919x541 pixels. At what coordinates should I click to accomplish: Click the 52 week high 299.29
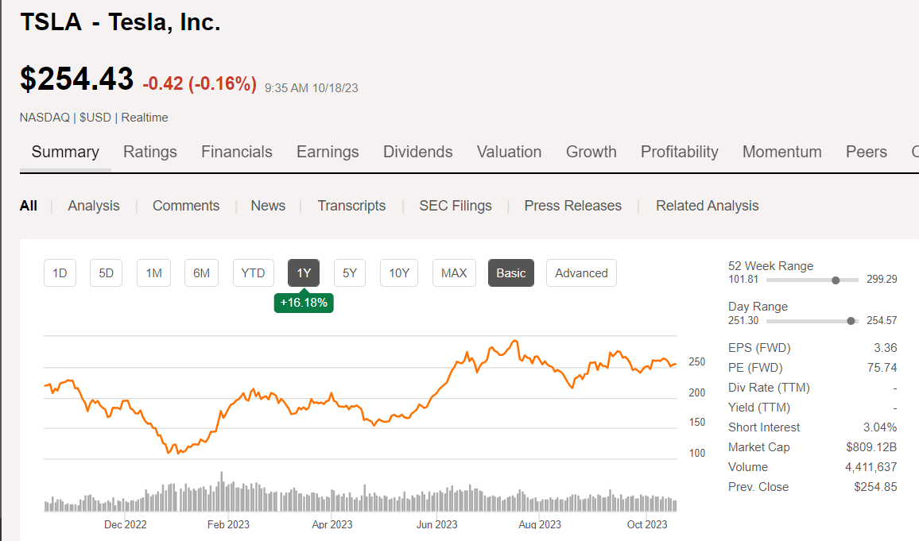point(882,280)
